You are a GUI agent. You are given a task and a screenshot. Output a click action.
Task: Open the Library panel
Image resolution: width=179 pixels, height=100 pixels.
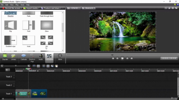point(13,57)
